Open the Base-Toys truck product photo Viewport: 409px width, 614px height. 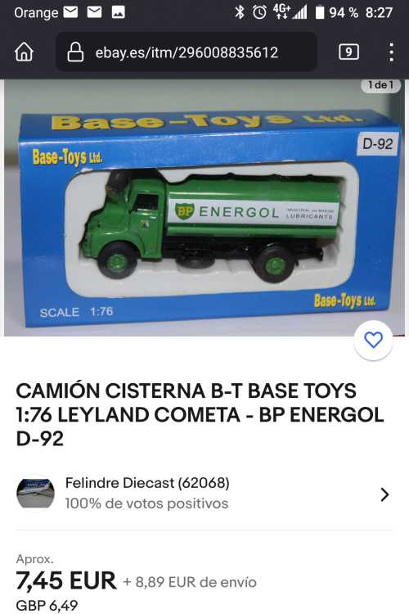point(204,208)
